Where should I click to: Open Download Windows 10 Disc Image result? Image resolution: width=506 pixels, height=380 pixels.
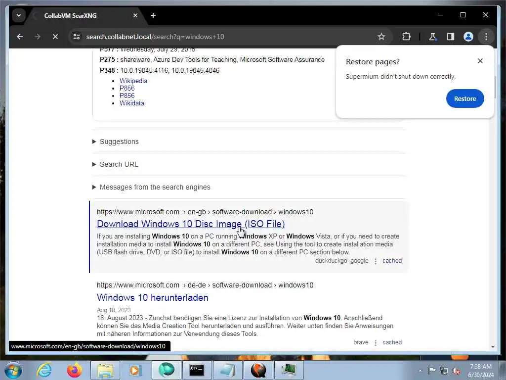pyautogui.click(x=191, y=224)
